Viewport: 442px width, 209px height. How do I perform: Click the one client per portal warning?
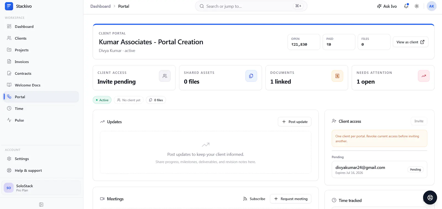(379, 139)
